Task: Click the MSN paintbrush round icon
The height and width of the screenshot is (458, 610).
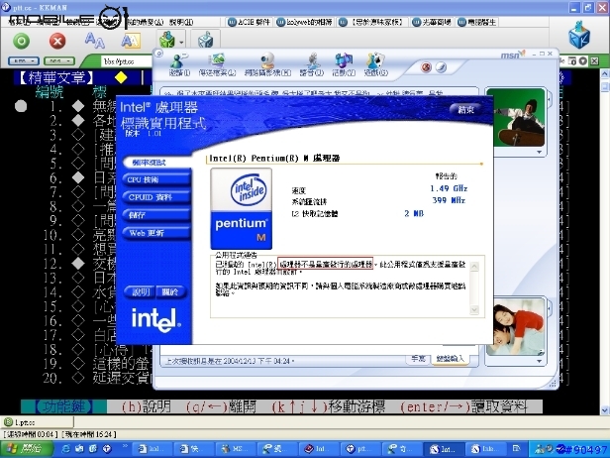Action: click(x=441, y=67)
